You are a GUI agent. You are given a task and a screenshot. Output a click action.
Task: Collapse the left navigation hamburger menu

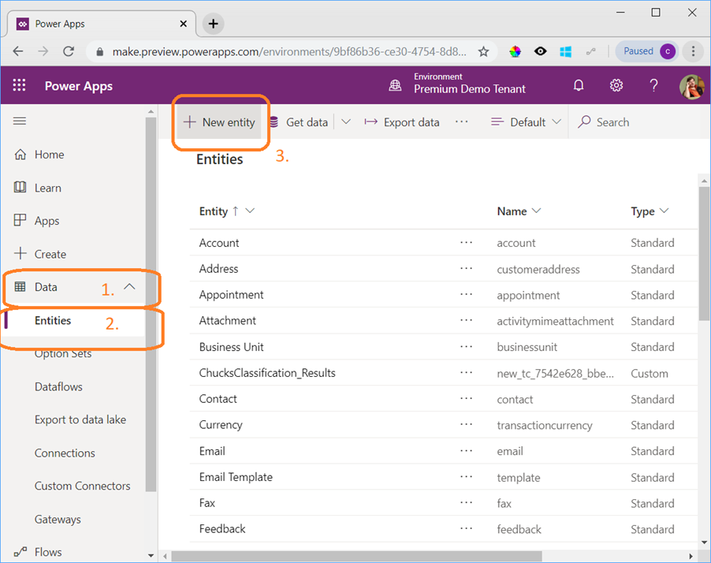coord(20,121)
